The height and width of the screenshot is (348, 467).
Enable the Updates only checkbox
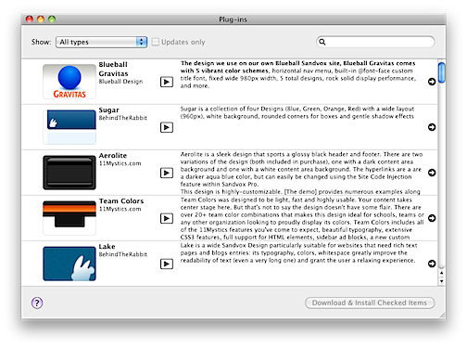point(156,42)
